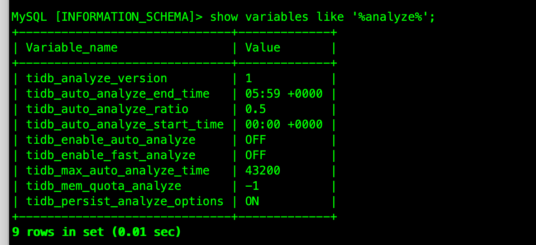536x245 pixels.
Task: Select the Value column header
Action: (263, 47)
